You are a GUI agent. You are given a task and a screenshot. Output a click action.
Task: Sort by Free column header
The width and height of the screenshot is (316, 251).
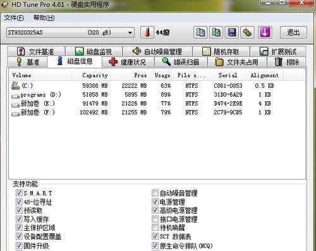(131, 75)
